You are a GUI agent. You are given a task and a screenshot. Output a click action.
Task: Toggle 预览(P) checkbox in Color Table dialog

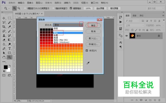(x=87, y=50)
